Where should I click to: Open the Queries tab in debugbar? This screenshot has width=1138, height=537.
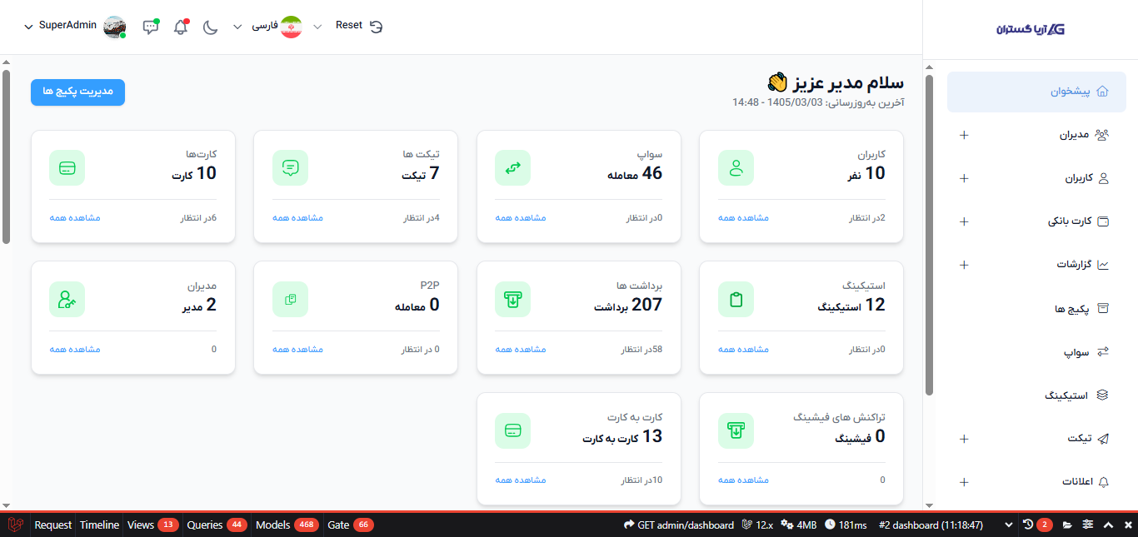coord(217,525)
